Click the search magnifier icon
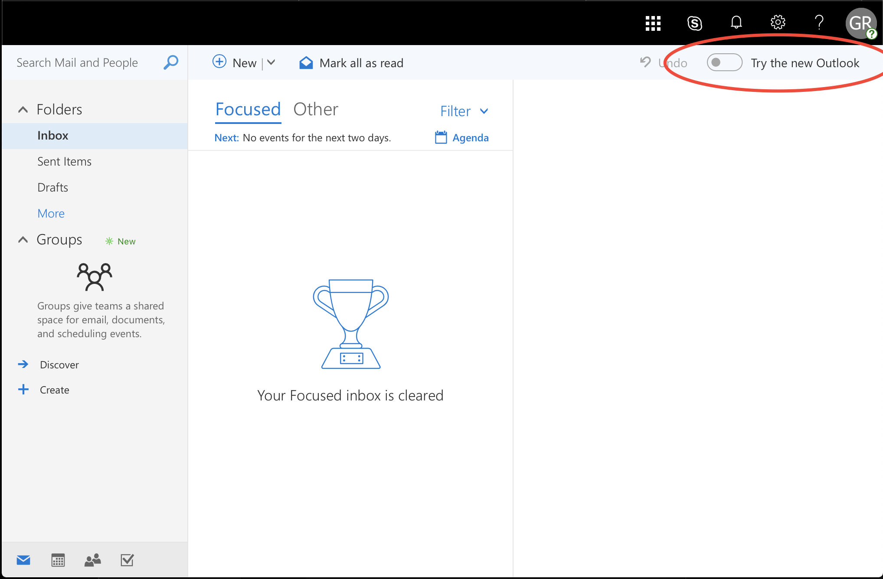Screen dimensions: 883x579 [171, 62]
